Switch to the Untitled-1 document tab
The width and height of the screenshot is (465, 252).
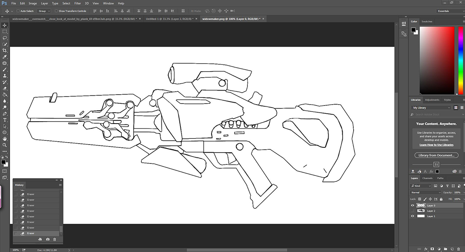pyautogui.click(x=170, y=19)
